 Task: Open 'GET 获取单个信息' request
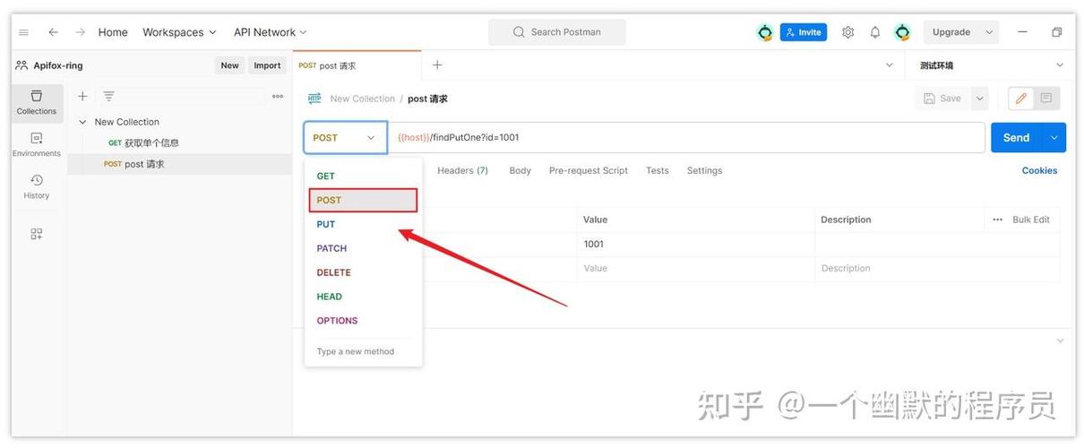pyautogui.click(x=180, y=143)
